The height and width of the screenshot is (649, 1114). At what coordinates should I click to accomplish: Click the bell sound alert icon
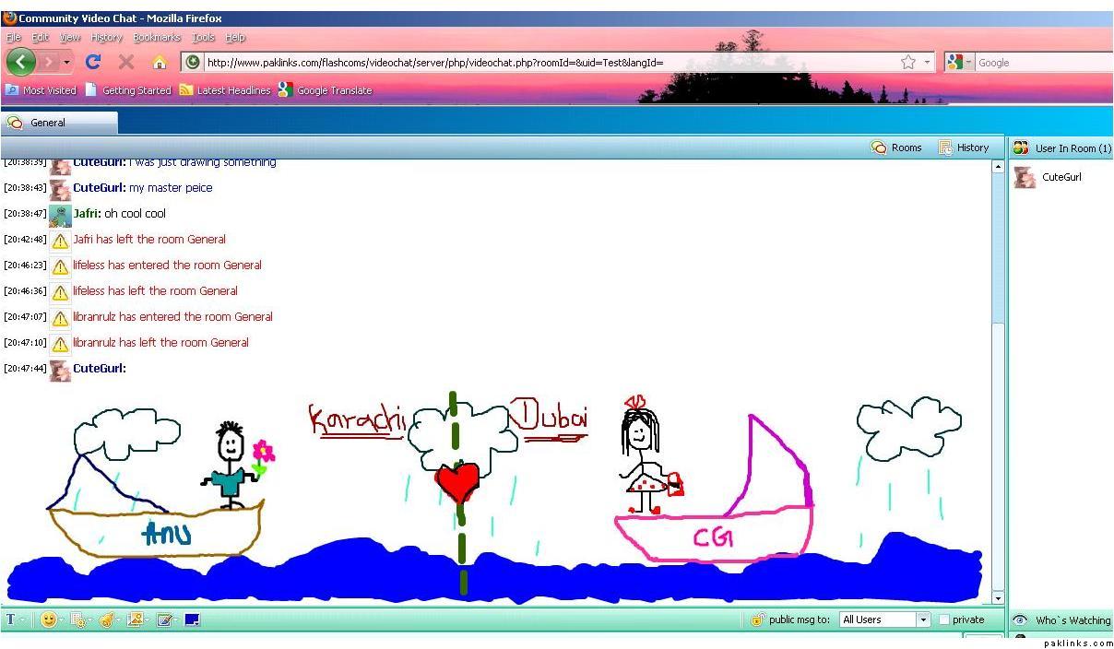pyautogui.click(x=106, y=619)
